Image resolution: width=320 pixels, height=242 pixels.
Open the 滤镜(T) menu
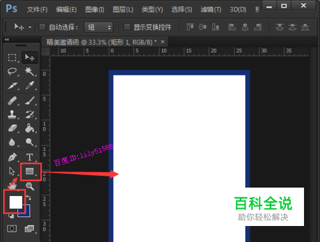tap(211, 10)
